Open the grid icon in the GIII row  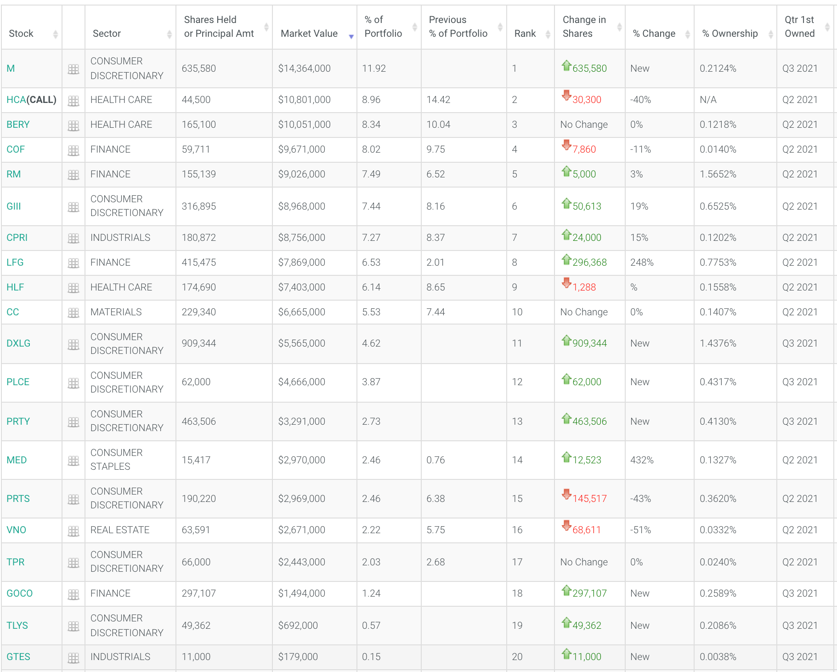(74, 207)
